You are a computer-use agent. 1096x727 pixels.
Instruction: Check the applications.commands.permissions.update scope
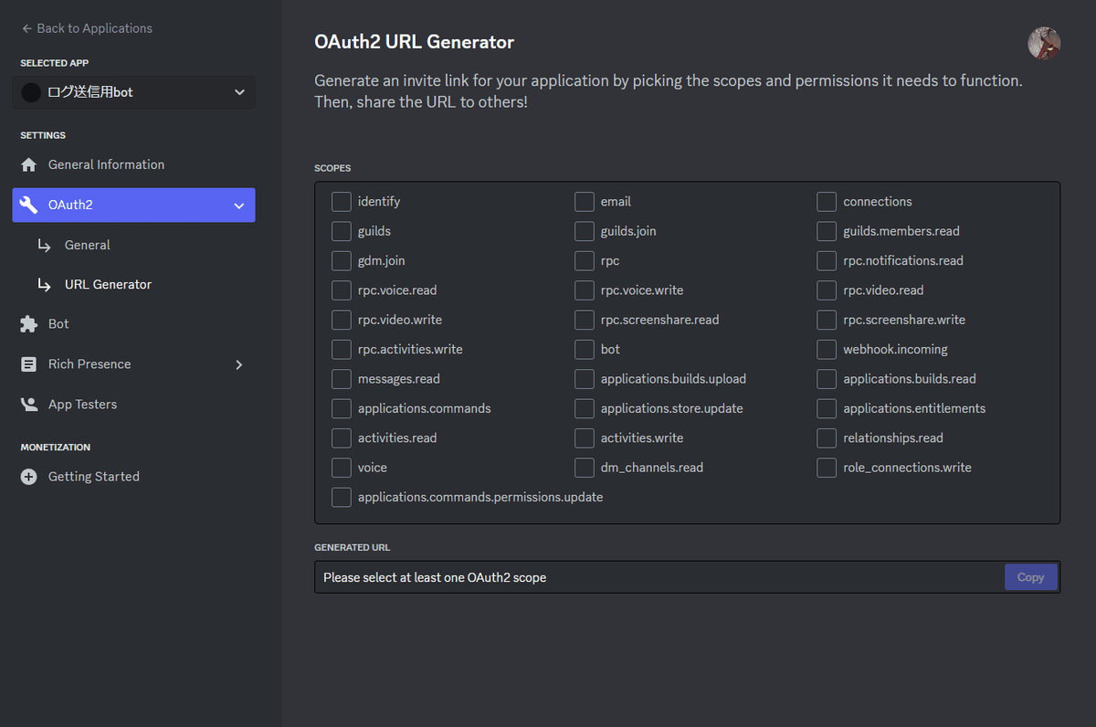[x=341, y=497]
